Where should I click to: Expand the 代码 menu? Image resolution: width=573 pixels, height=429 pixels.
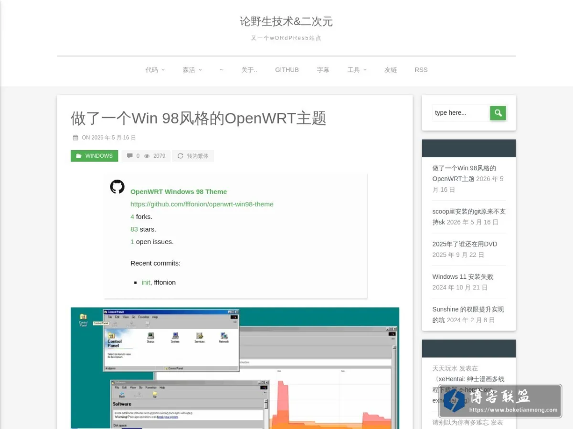(155, 70)
